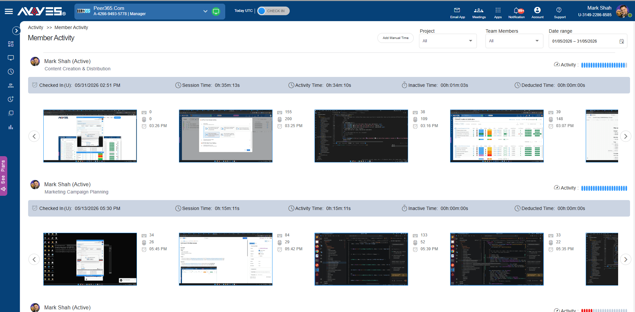Click keyboard count 155 beside 03:25 PM
This screenshot has width=635, height=312.
(288, 112)
